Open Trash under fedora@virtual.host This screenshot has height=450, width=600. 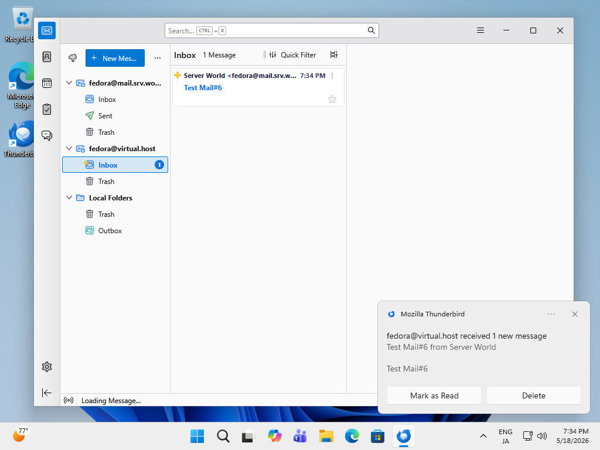pyautogui.click(x=115, y=182)
